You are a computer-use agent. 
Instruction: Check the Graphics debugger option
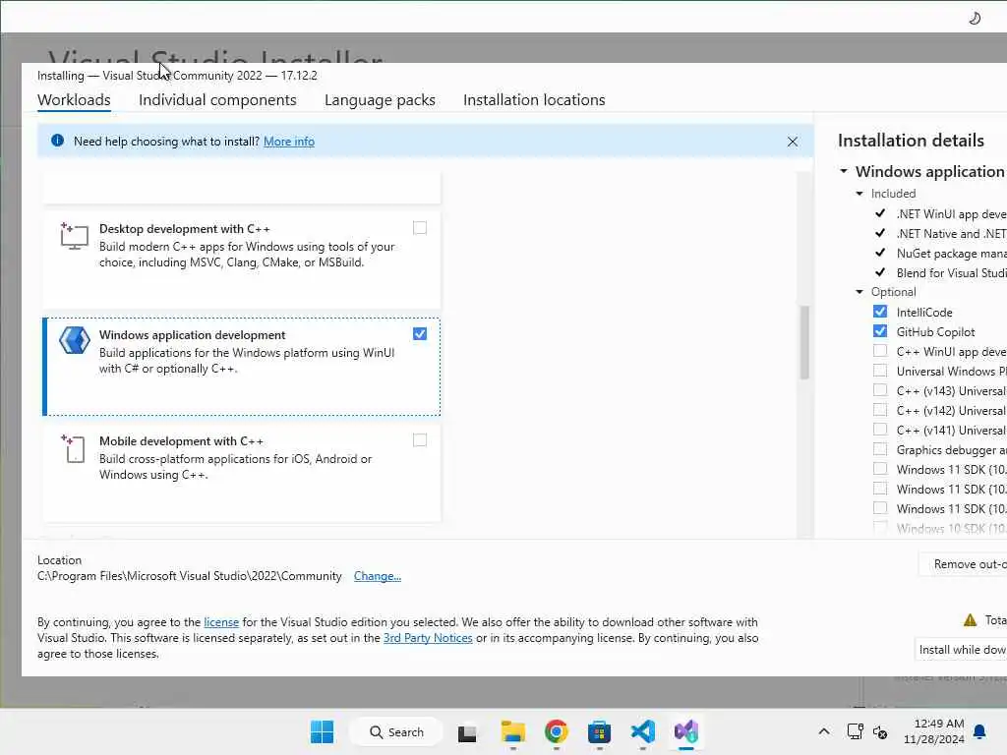point(880,449)
